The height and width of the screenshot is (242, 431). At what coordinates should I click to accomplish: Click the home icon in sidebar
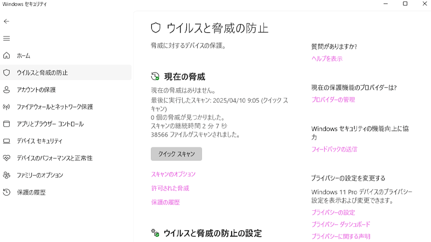coord(6,55)
